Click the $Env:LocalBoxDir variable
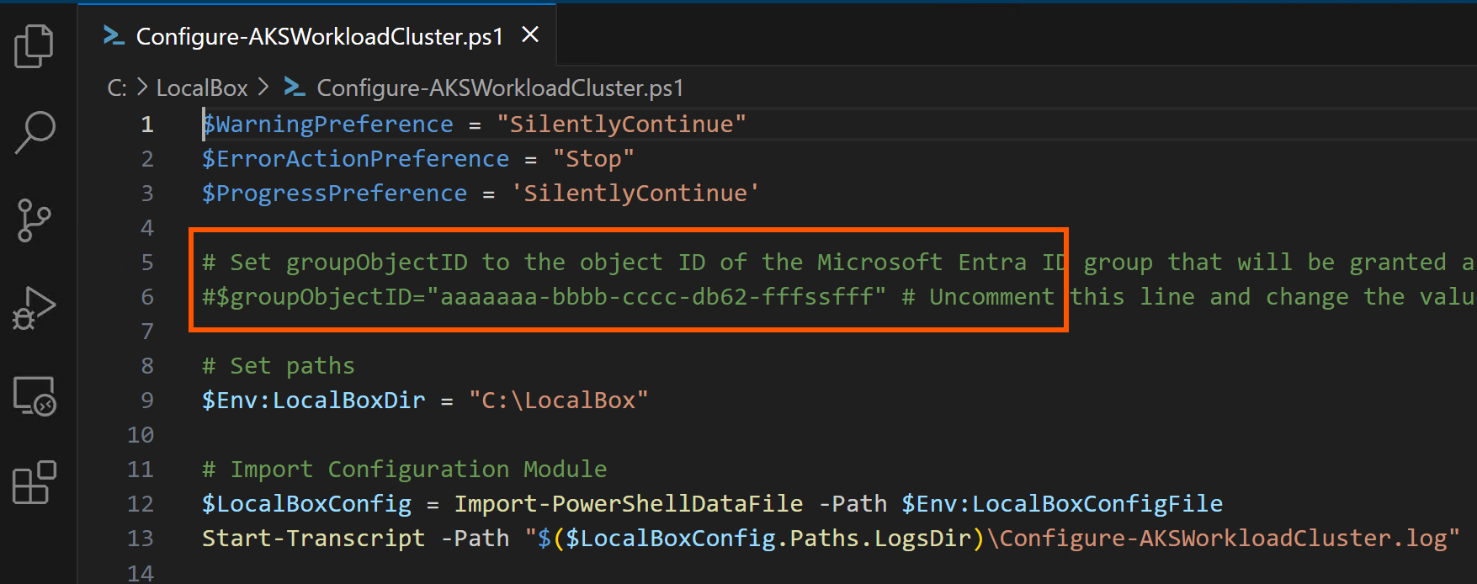Viewport: 1477px width, 584px height. [x=313, y=401]
